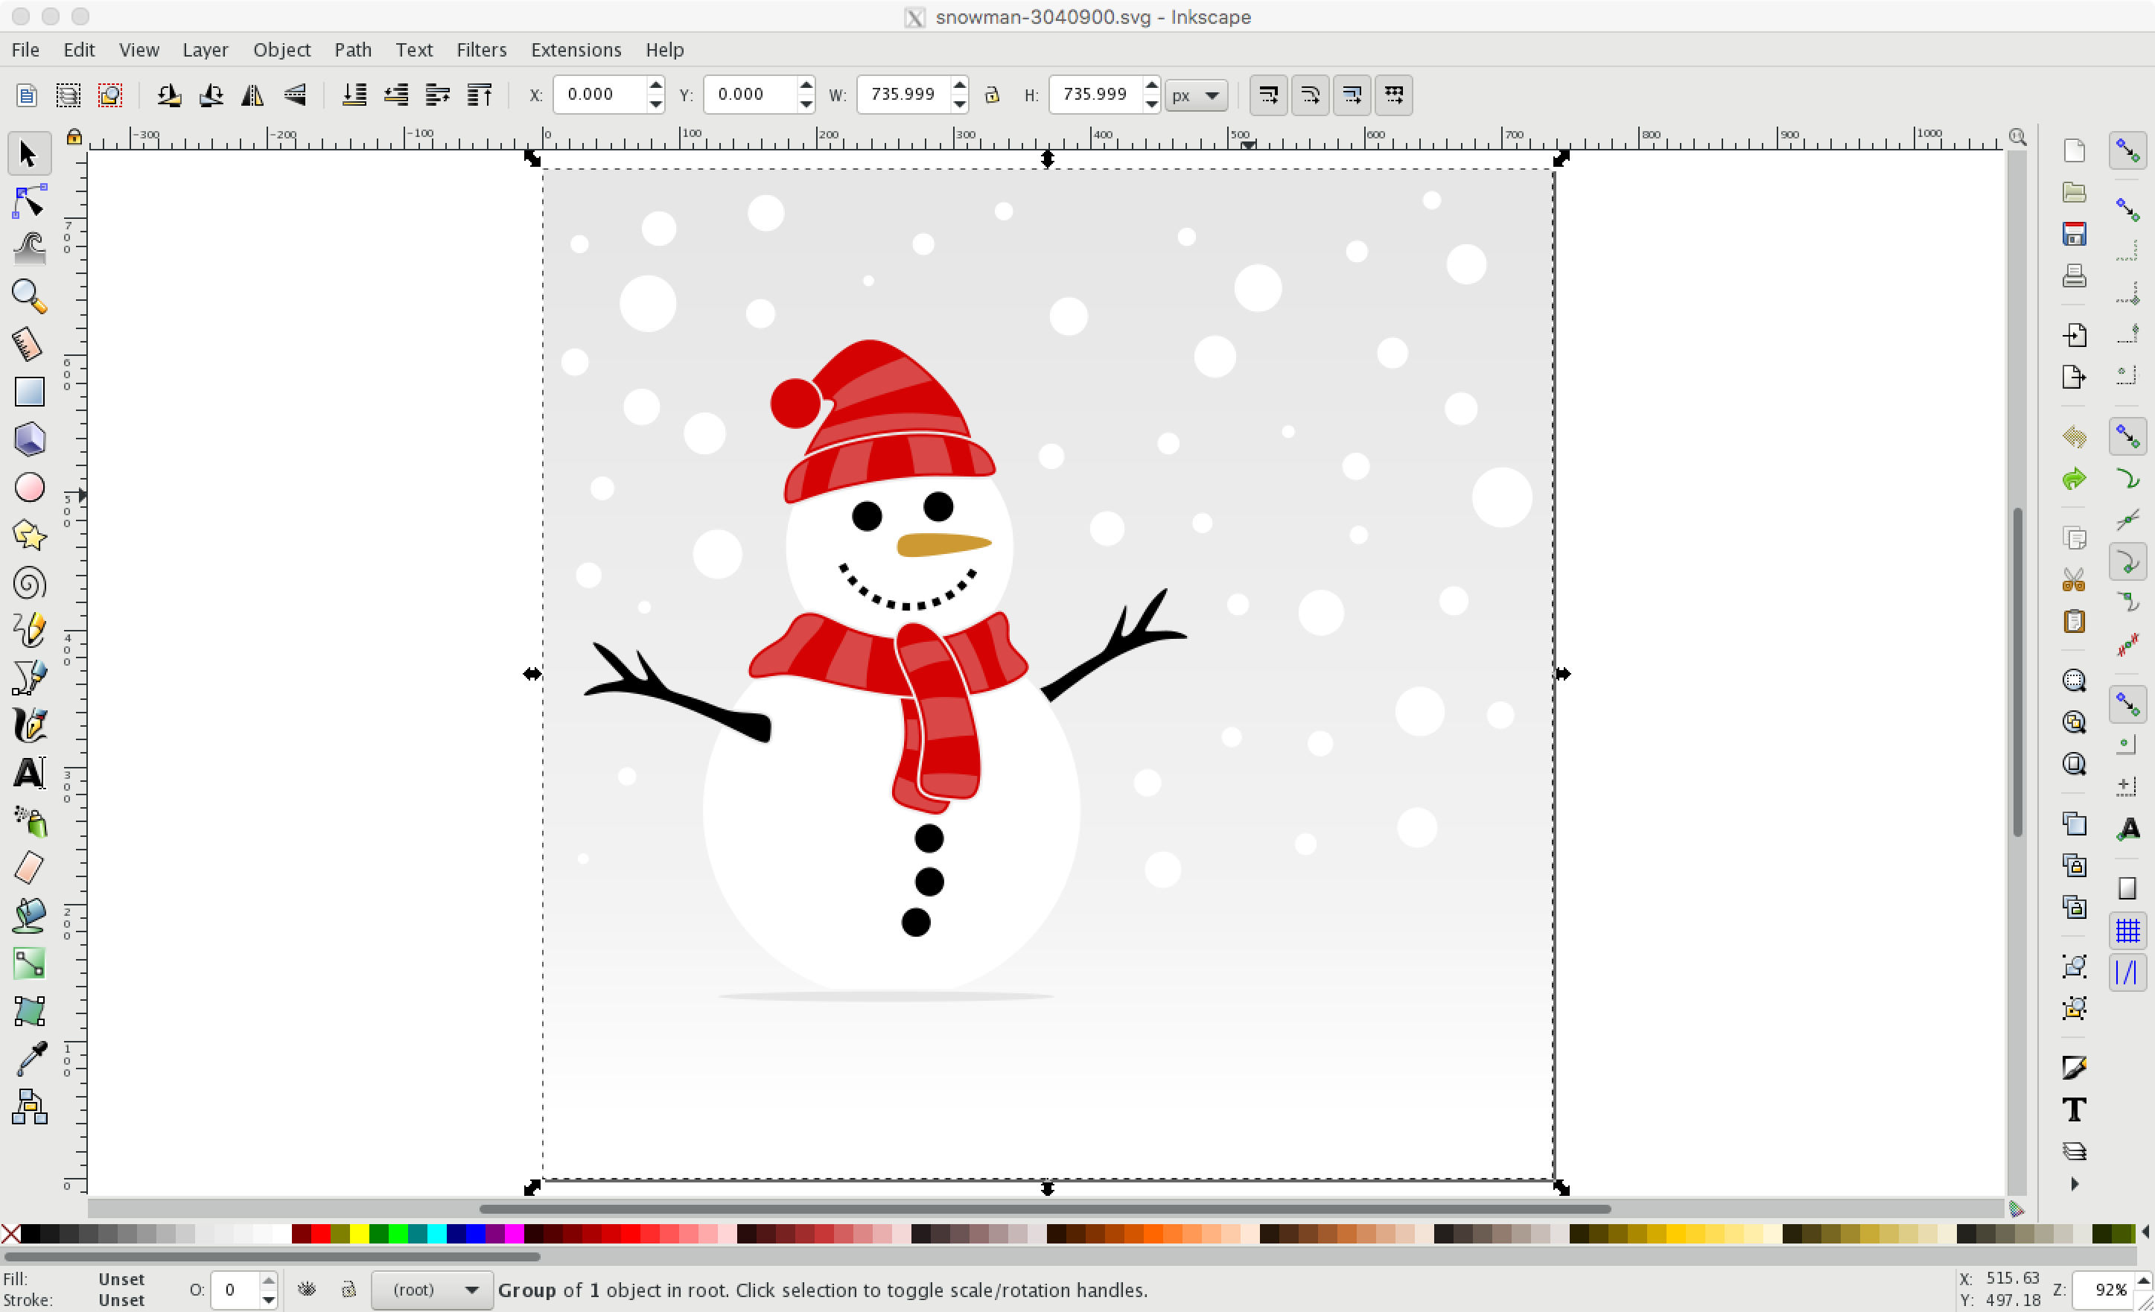Select the Zoom tool
Image resolution: width=2155 pixels, height=1312 pixels.
pos(29,297)
